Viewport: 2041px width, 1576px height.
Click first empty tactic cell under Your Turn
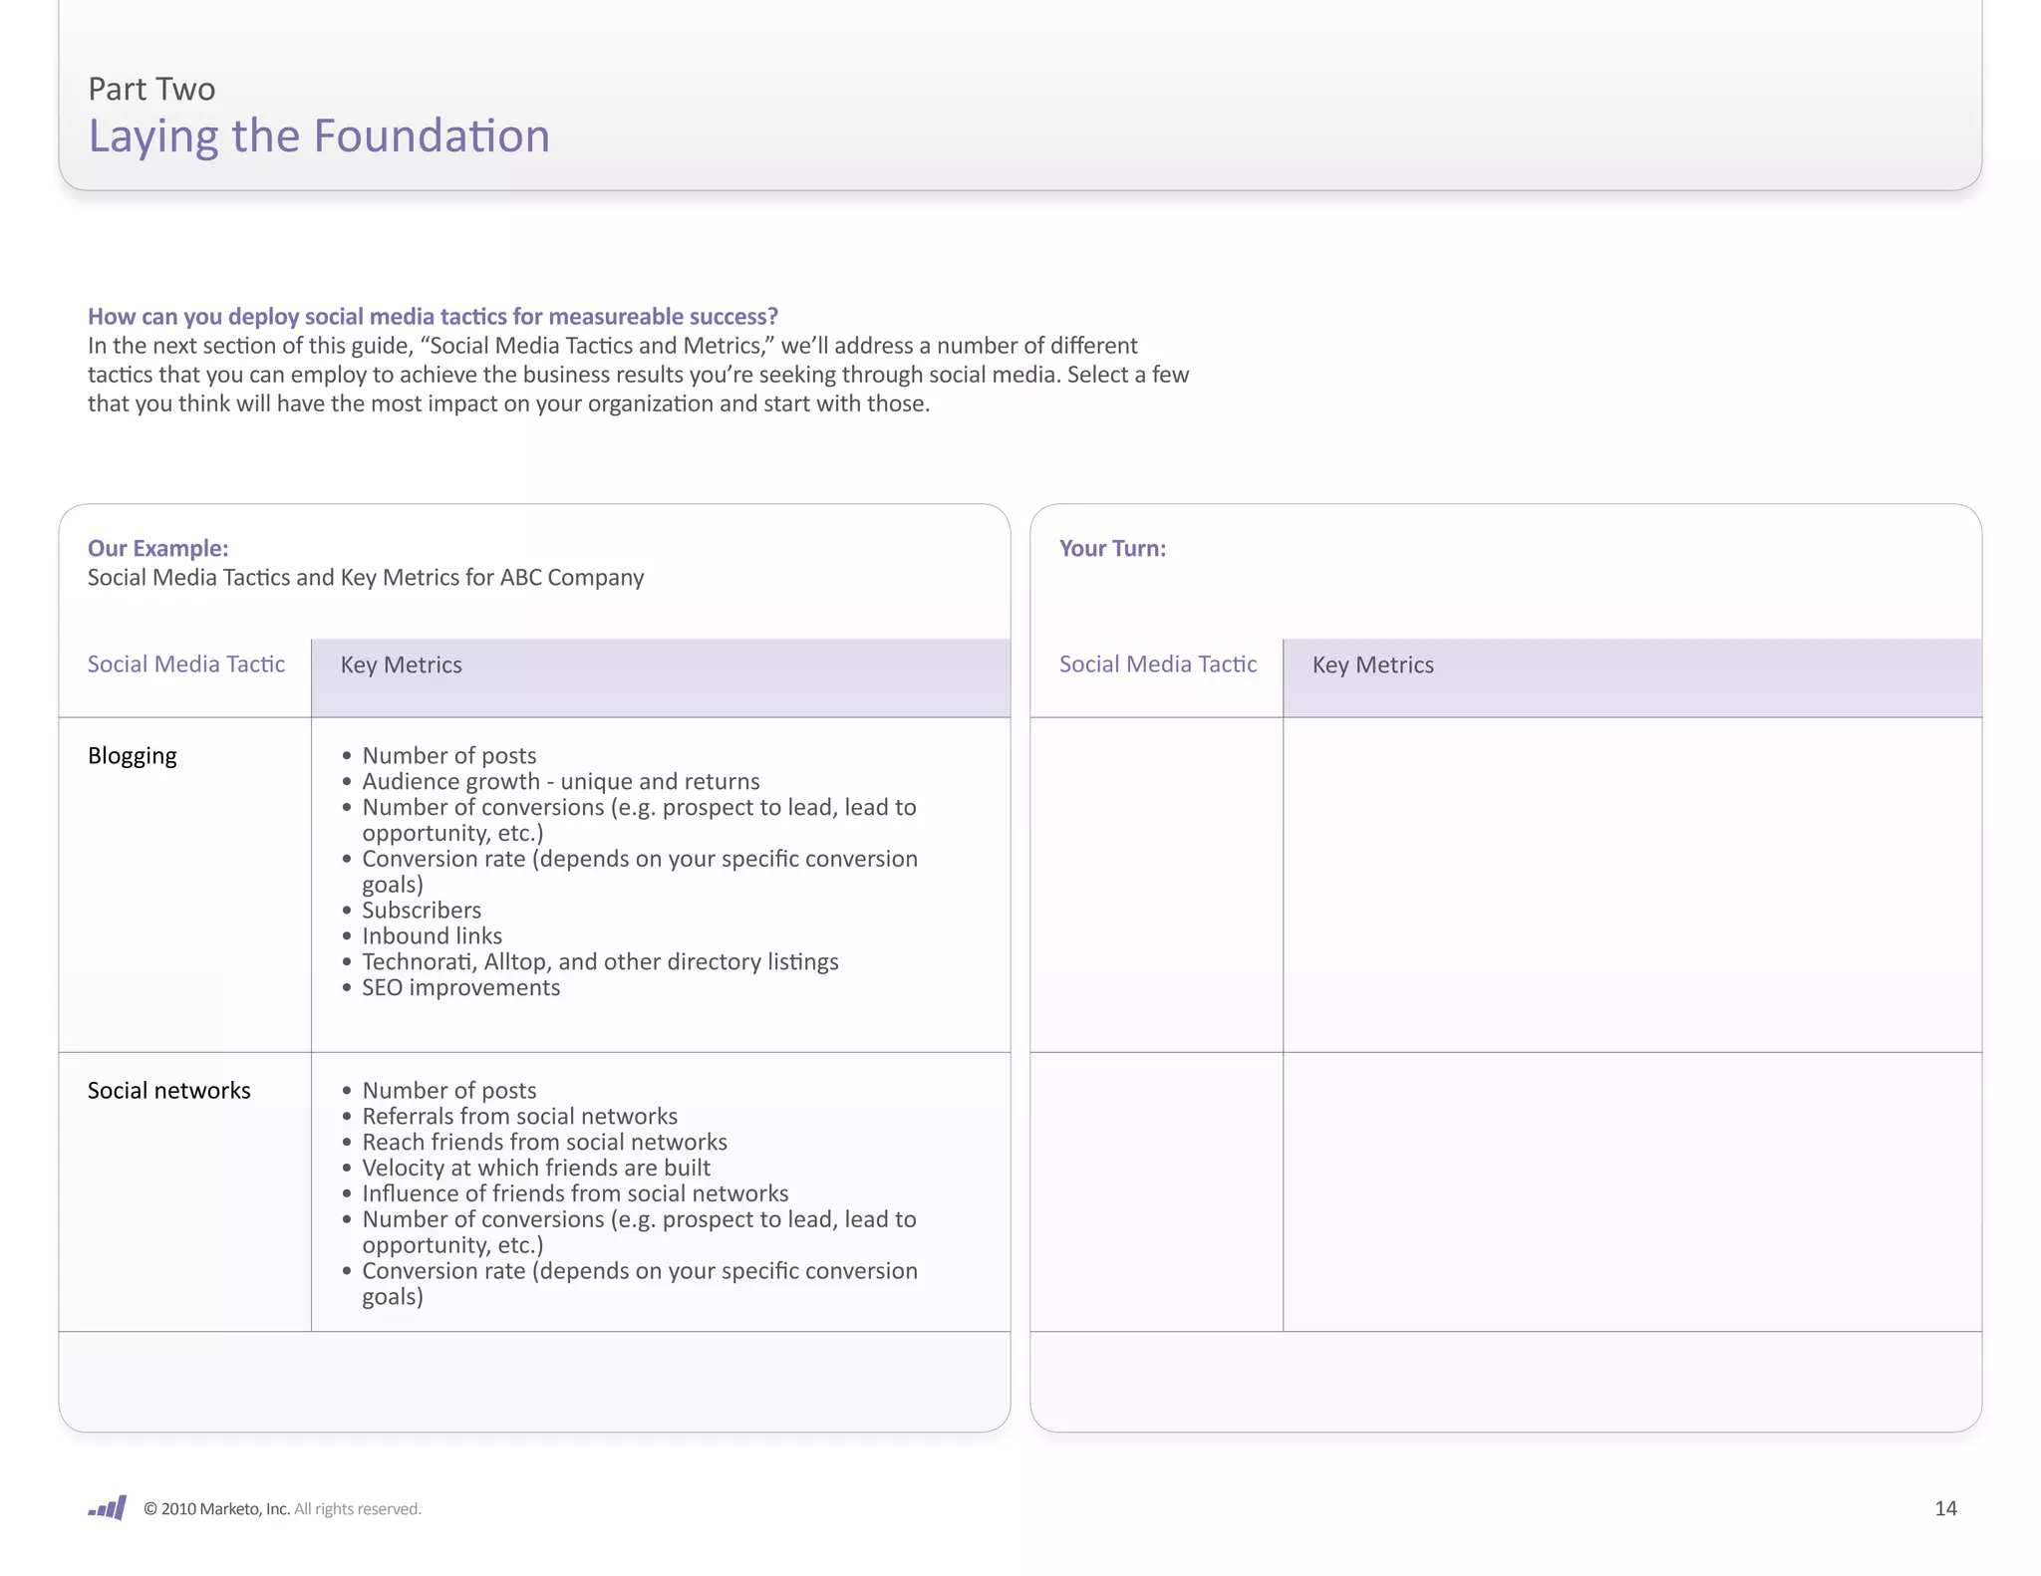1156,884
